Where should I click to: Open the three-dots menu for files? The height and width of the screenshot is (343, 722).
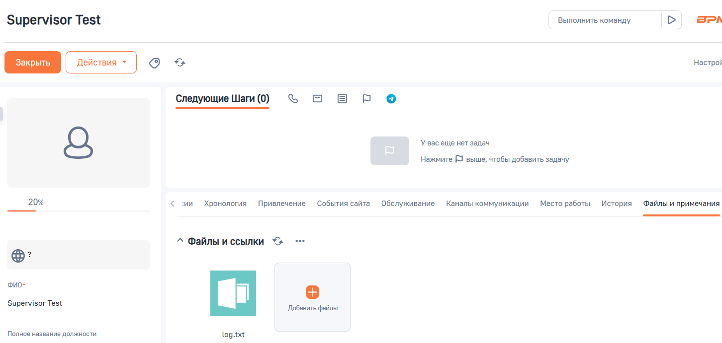300,241
